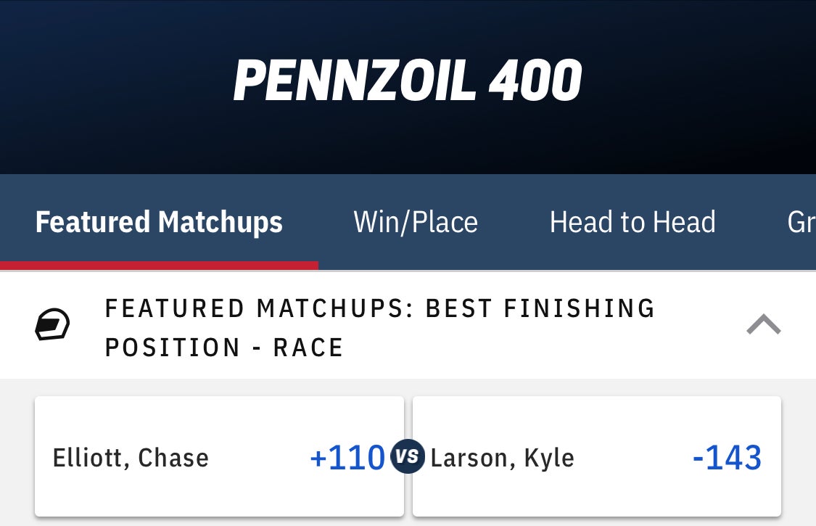Collapse the Featured Matchups section
Viewport: 816px width, 526px height.
click(763, 325)
